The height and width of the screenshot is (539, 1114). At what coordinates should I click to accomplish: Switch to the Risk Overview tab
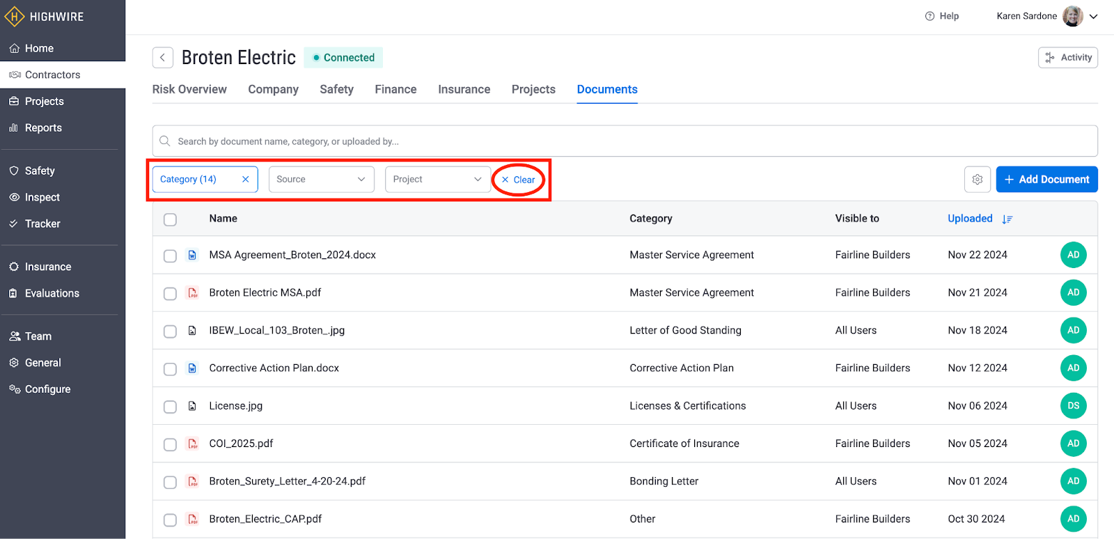(x=189, y=89)
